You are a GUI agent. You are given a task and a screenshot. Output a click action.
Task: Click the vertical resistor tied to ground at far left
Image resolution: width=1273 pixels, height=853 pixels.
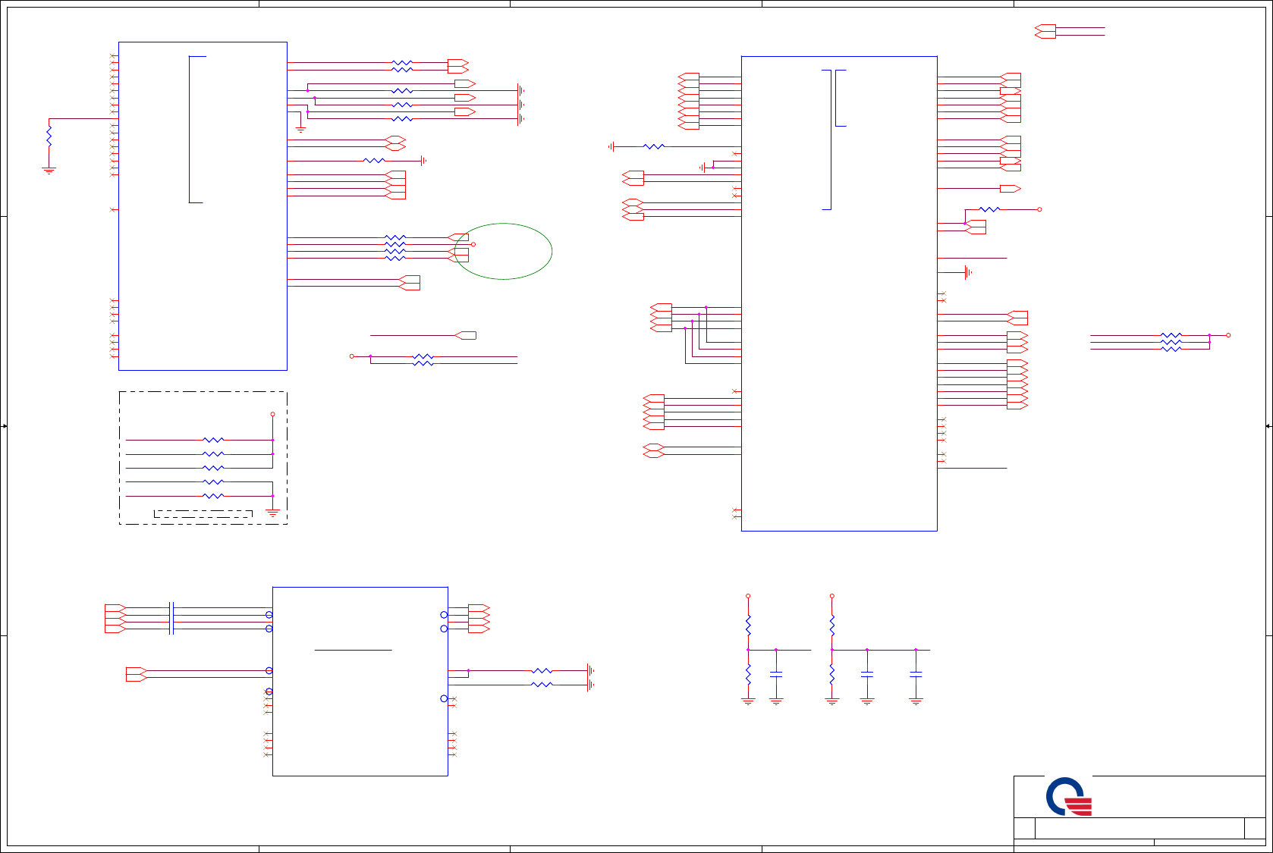coord(49,137)
